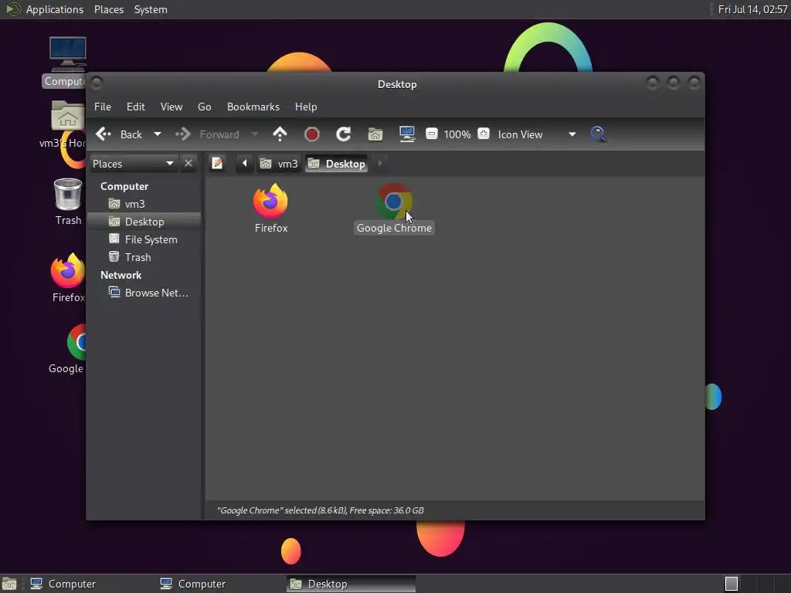This screenshot has width=791, height=593.
Task: Select the vm3's Home desktop icon
Action: point(67,116)
